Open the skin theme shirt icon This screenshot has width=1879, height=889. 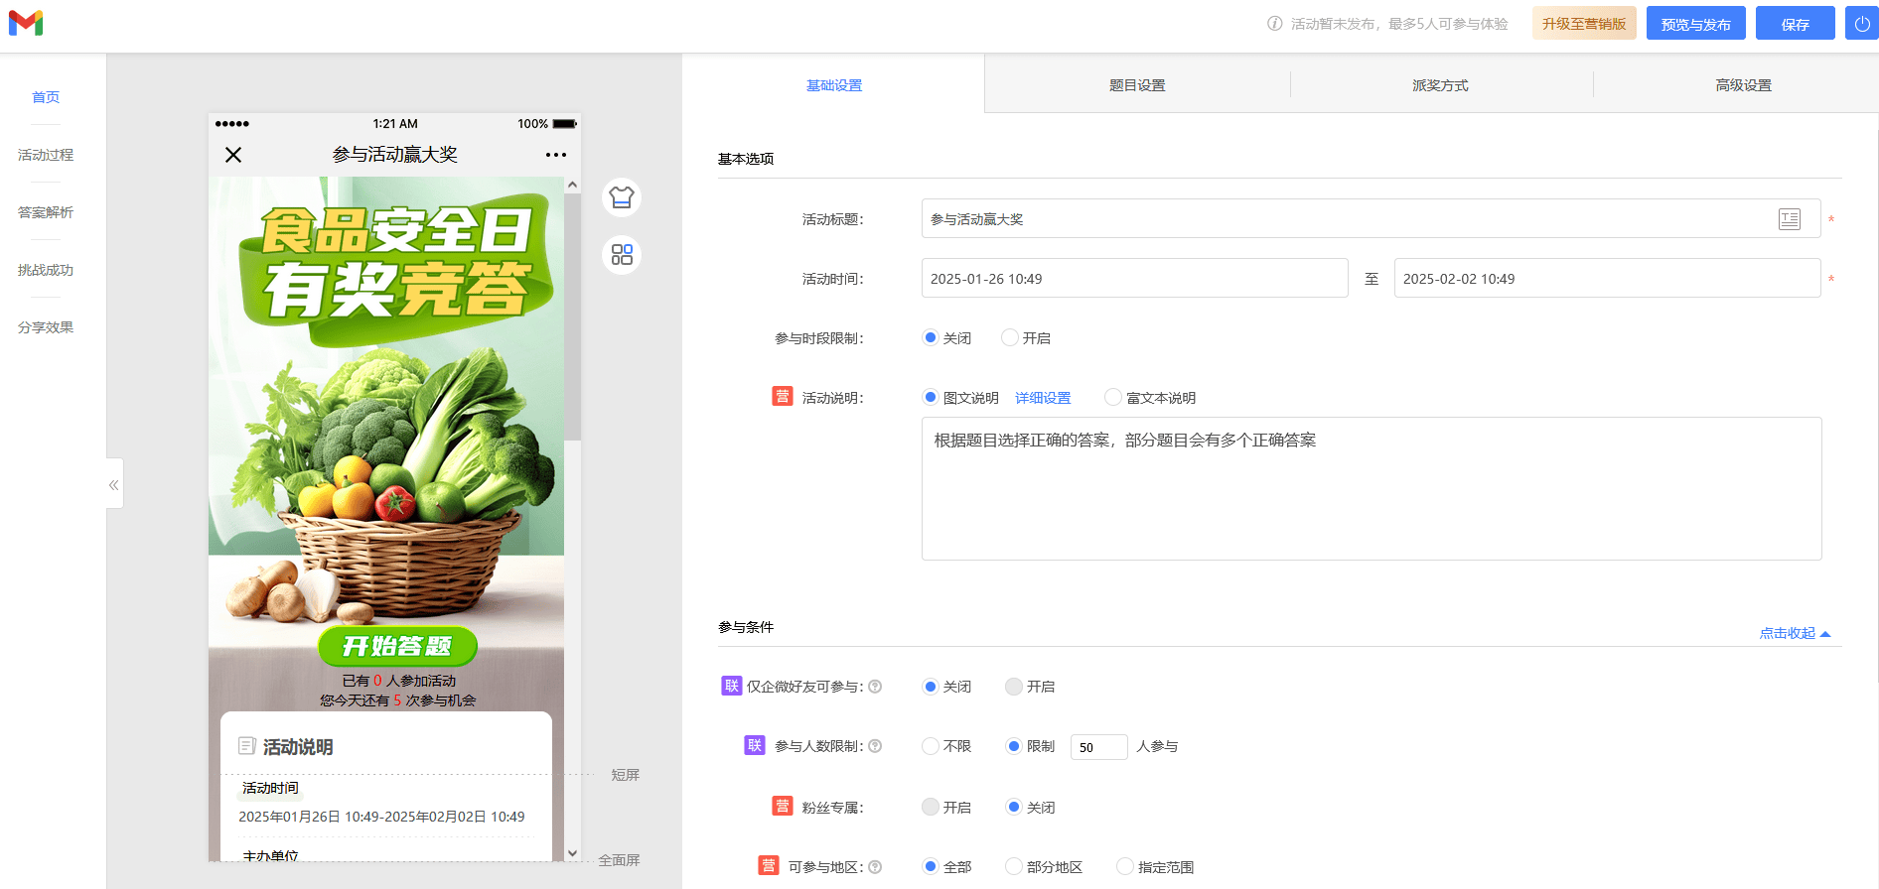pos(622,197)
